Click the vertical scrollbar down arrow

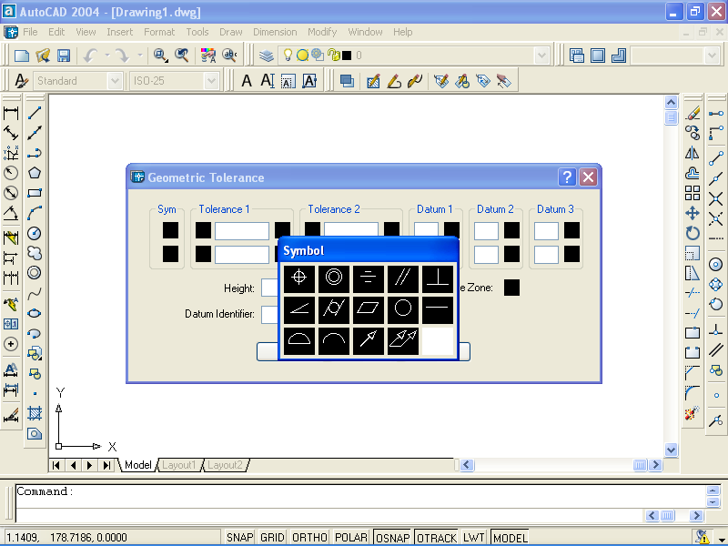(x=671, y=449)
